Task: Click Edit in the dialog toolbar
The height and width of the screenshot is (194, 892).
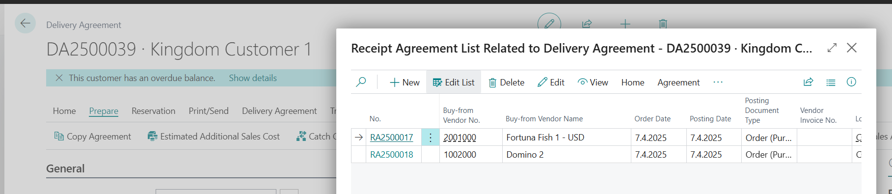Action: point(551,83)
